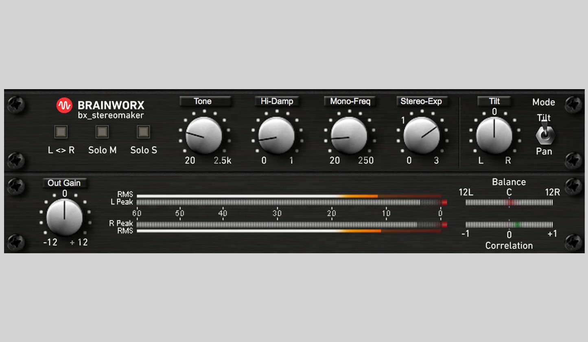Click the 60 mark on meter scale
Screen dimensions: 588x342
[137, 213]
